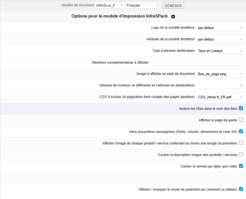Expand Logo de la société émettrice dropdown

tap(220, 28)
